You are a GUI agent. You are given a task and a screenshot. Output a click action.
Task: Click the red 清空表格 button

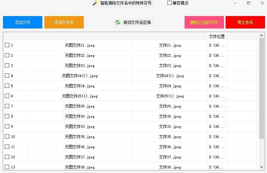click(245, 22)
